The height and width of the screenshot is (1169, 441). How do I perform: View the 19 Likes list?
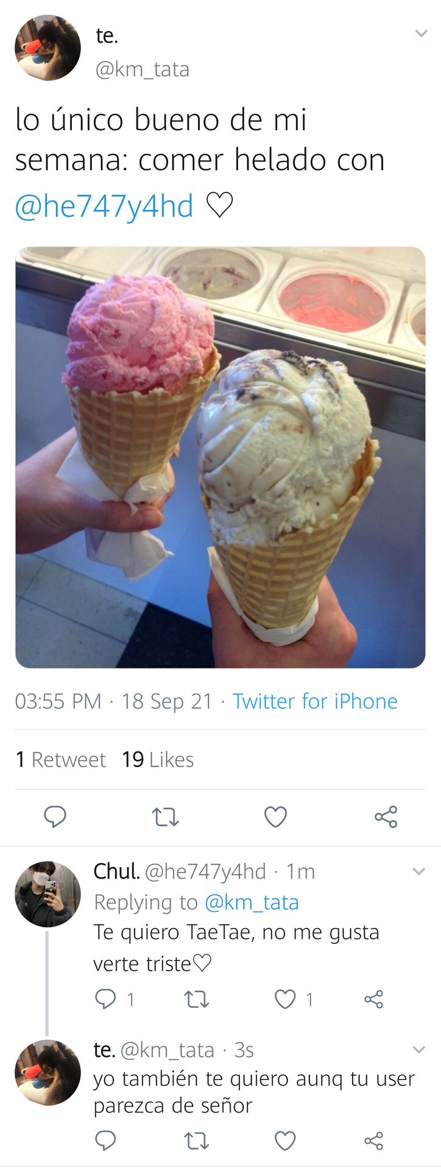click(158, 760)
